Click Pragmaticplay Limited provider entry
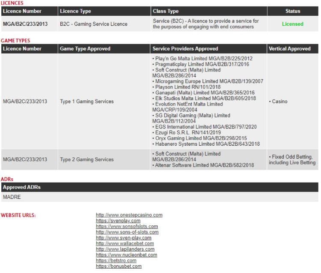This screenshot has width=321, height=273. [201, 64]
